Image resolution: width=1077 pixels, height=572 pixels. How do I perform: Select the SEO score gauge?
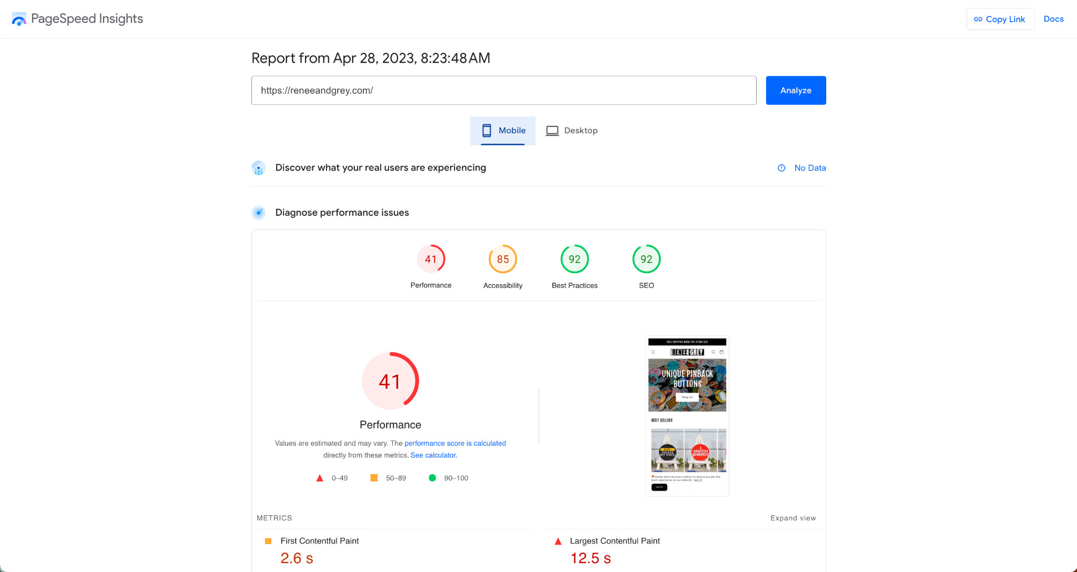(646, 259)
